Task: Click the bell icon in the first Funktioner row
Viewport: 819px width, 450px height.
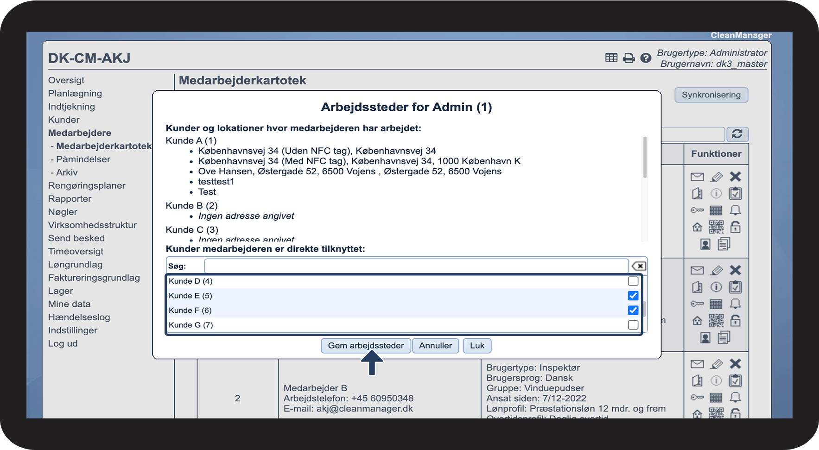Action: 736,210
